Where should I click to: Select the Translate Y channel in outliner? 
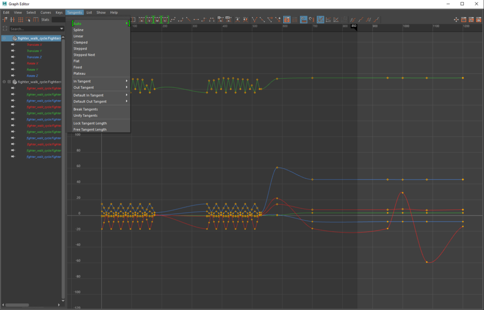(34, 51)
